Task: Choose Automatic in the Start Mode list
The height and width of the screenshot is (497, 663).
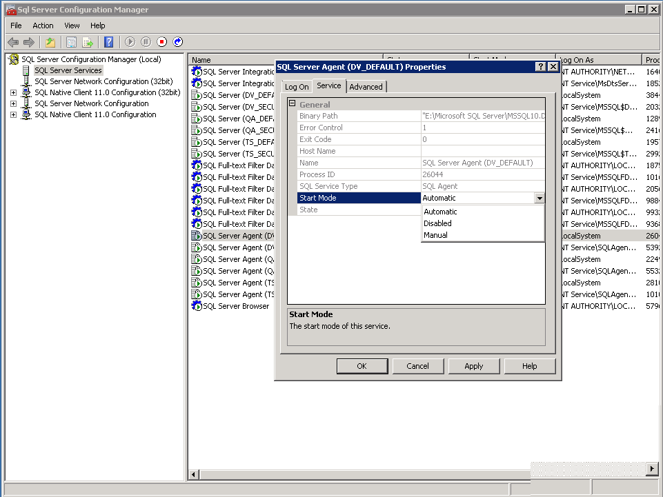Action: click(x=482, y=212)
